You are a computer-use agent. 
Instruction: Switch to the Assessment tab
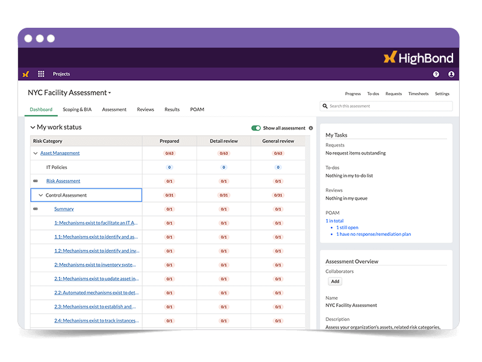(114, 110)
